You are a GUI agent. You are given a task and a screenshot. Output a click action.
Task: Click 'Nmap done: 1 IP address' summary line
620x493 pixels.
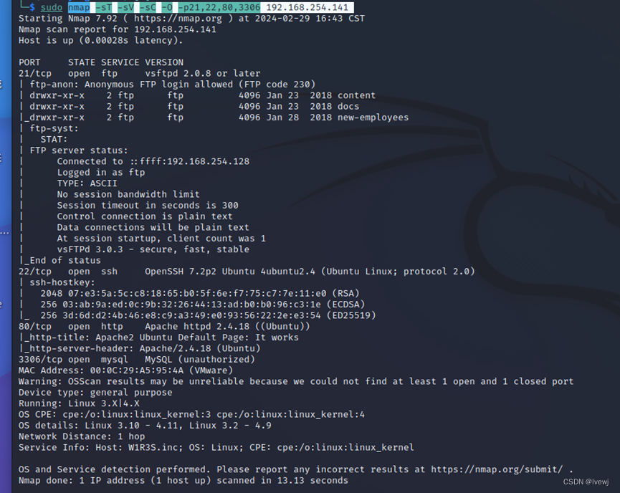pyautogui.click(x=183, y=481)
